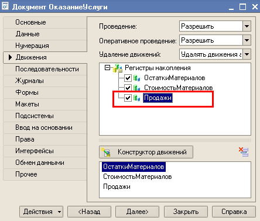Click the Регистры накопления root icon

pyautogui.click(x=118, y=68)
